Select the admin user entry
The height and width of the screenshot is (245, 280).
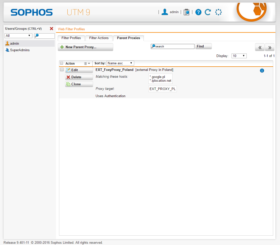pos(30,43)
